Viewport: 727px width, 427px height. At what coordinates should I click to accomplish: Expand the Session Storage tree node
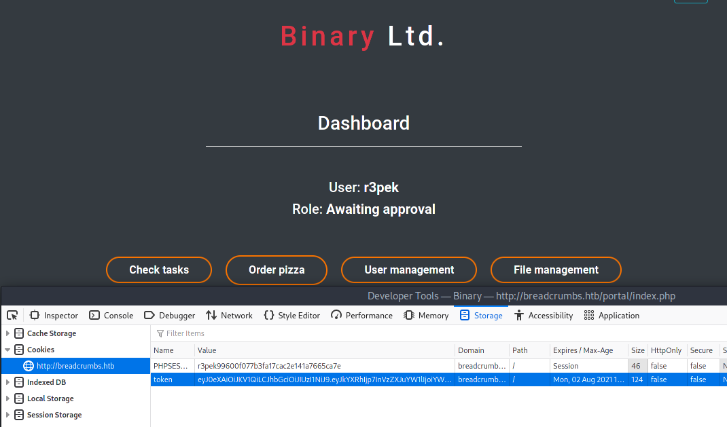[x=8, y=415]
